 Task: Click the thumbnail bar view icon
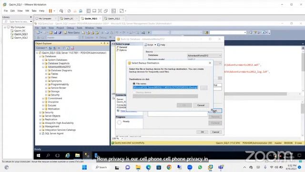coord(94,11)
